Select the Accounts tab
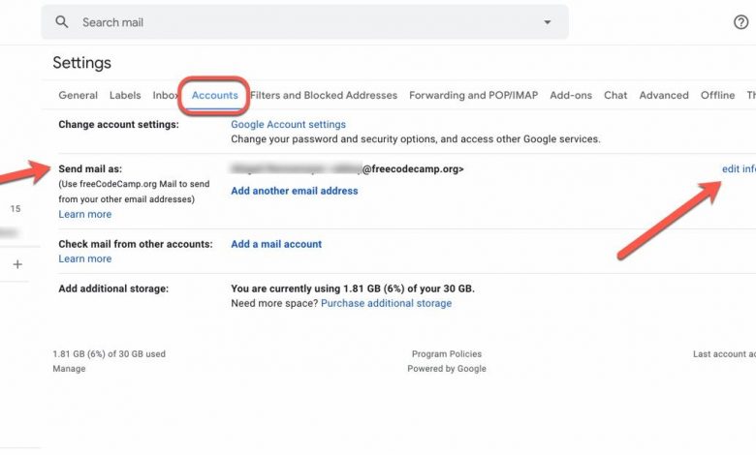The width and height of the screenshot is (756, 455). pyautogui.click(x=214, y=96)
